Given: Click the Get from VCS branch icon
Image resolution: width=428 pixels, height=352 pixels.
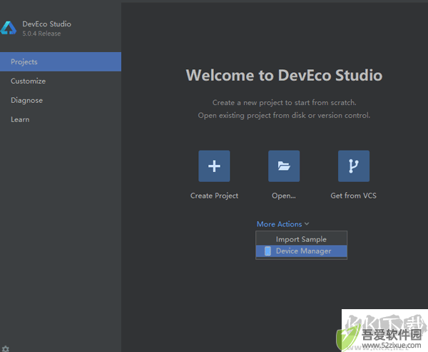Looking at the screenshot, I should [x=354, y=166].
